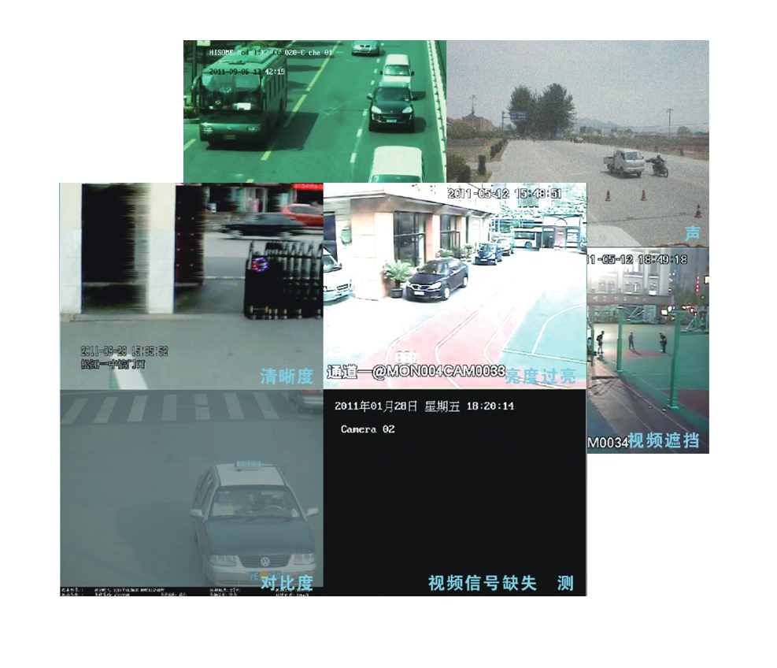Click the 亮度过亮 brightness label
Screen dimensions: 777x668
point(540,377)
